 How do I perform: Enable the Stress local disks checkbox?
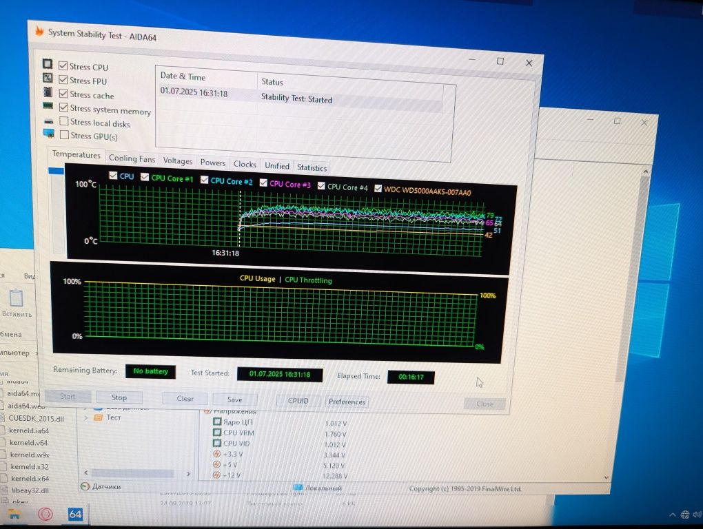[64, 121]
